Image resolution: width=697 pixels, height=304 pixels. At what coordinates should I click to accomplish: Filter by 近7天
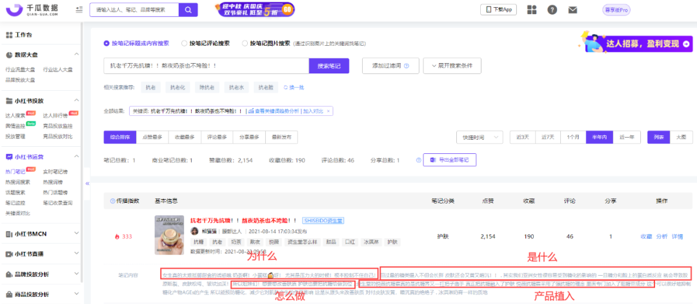[x=548, y=137]
